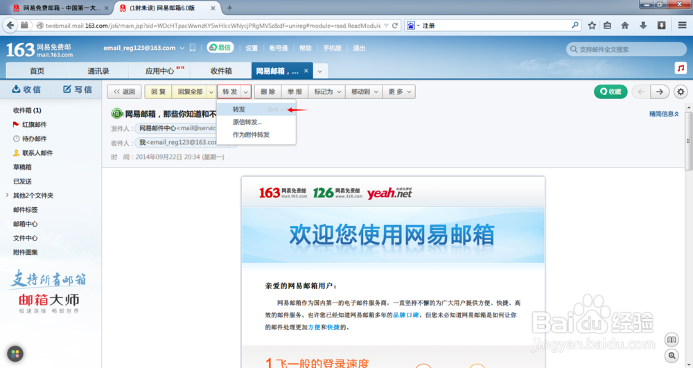Click the green sender badge icon beside subject
Image resolution: width=693 pixels, height=368 pixels.
coord(116,114)
